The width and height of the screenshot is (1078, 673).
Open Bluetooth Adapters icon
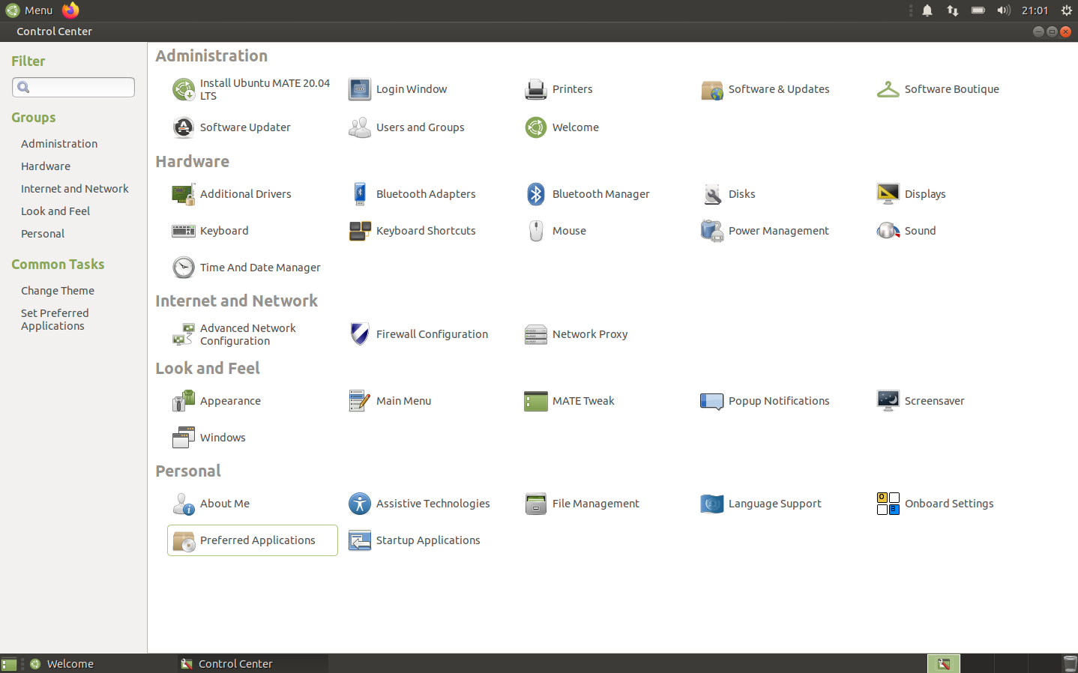click(360, 194)
